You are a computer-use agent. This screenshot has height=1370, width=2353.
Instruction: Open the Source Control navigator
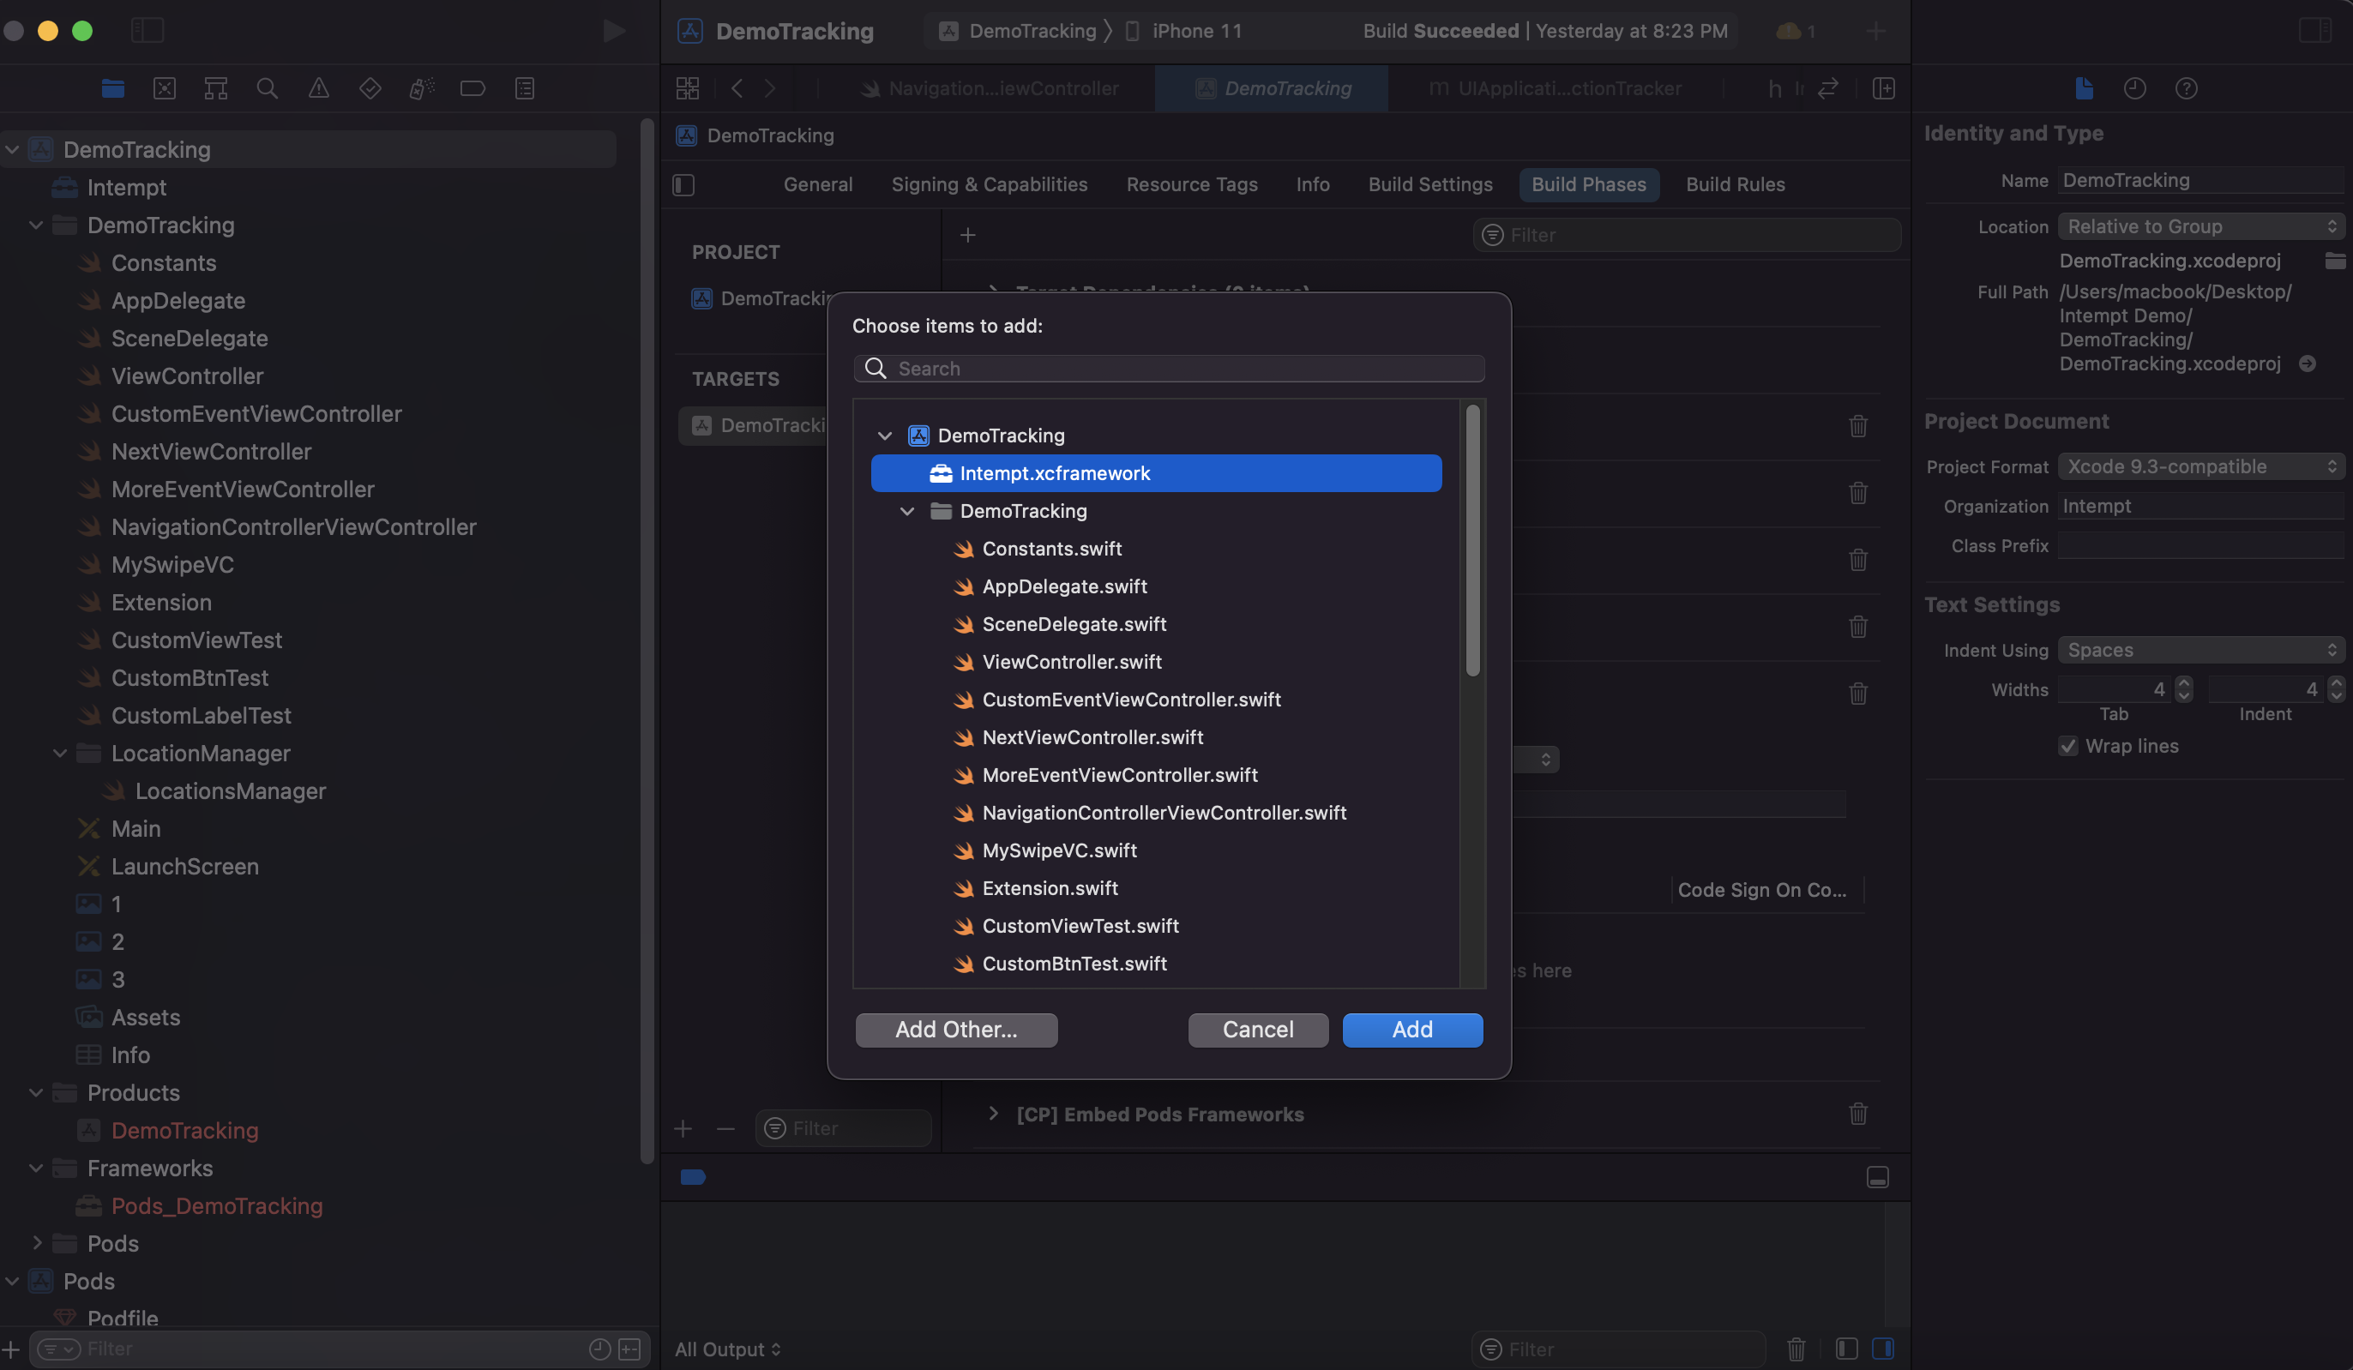[165, 88]
